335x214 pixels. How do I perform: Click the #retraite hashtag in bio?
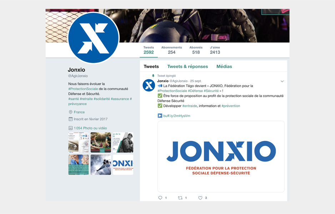coord(86,99)
